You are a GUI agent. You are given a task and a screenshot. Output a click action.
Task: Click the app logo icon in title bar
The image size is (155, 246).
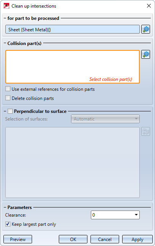[x=6, y=6]
